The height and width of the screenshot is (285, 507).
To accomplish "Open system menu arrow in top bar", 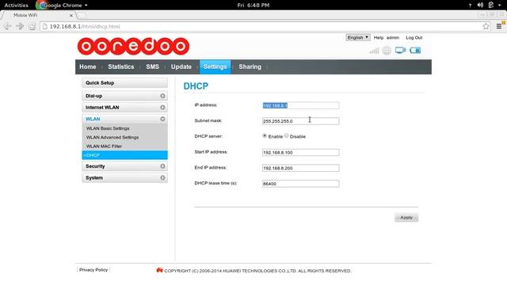I will (x=500, y=6).
